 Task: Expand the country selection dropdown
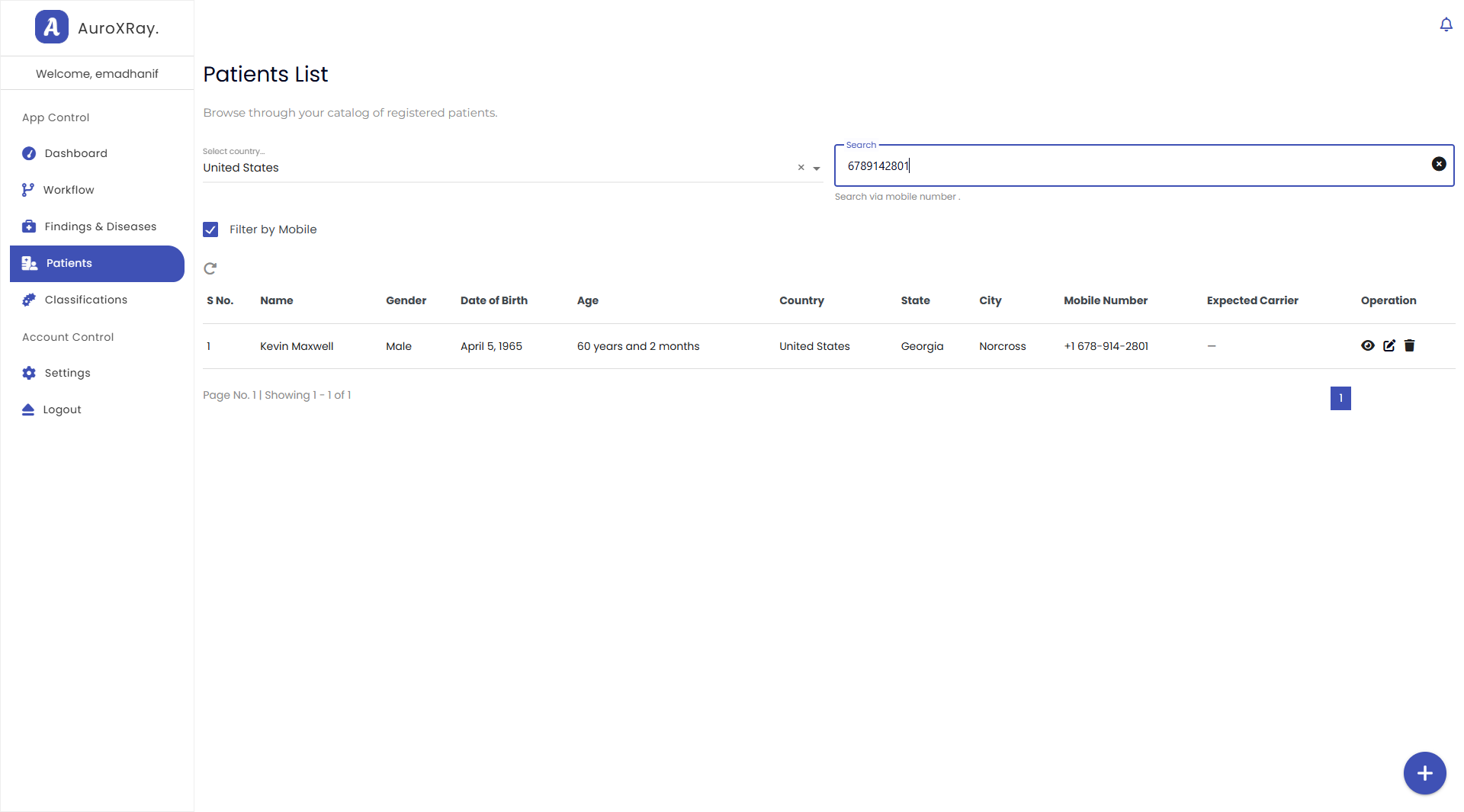817,168
